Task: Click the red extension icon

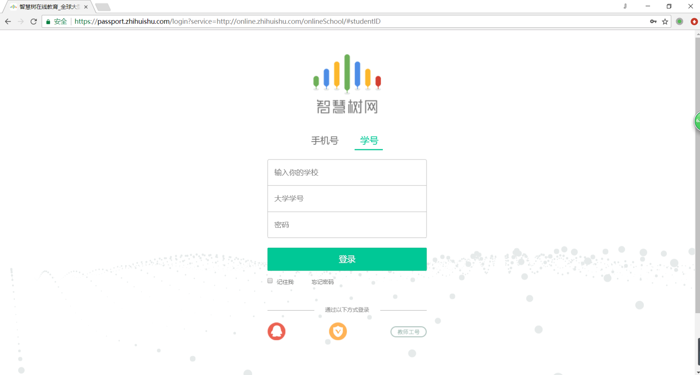Action: (x=694, y=22)
